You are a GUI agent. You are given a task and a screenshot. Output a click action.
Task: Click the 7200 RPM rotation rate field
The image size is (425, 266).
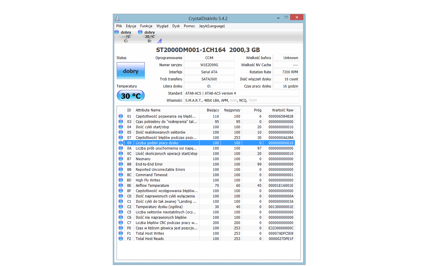point(286,72)
